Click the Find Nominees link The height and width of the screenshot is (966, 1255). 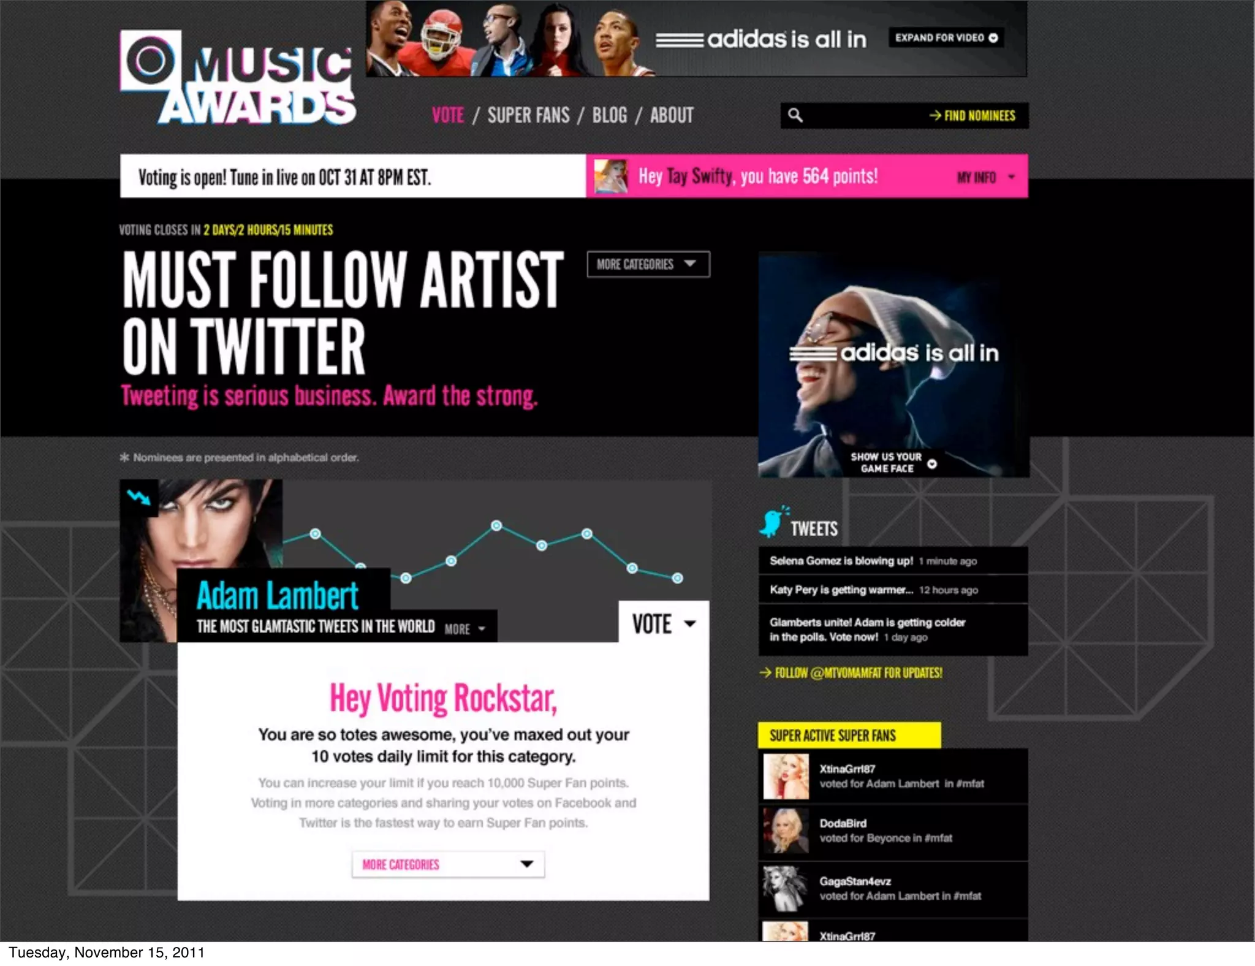point(973,115)
